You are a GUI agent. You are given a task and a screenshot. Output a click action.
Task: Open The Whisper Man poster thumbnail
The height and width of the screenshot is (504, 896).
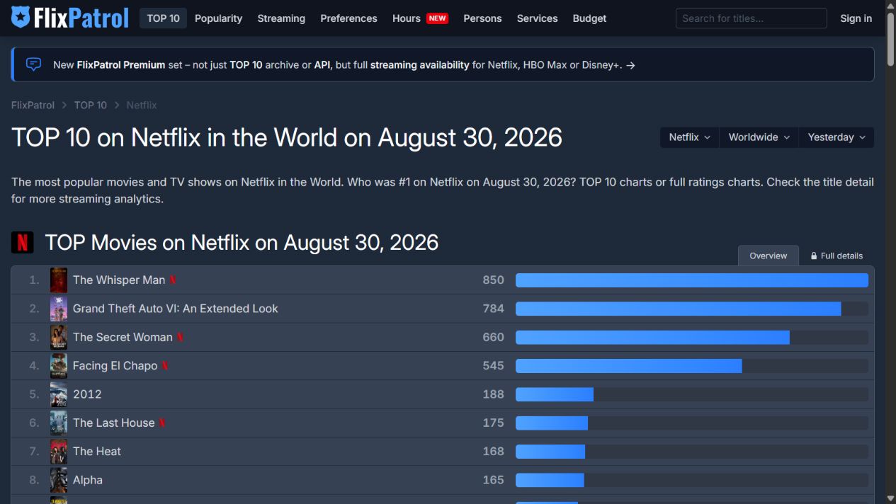tap(59, 280)
